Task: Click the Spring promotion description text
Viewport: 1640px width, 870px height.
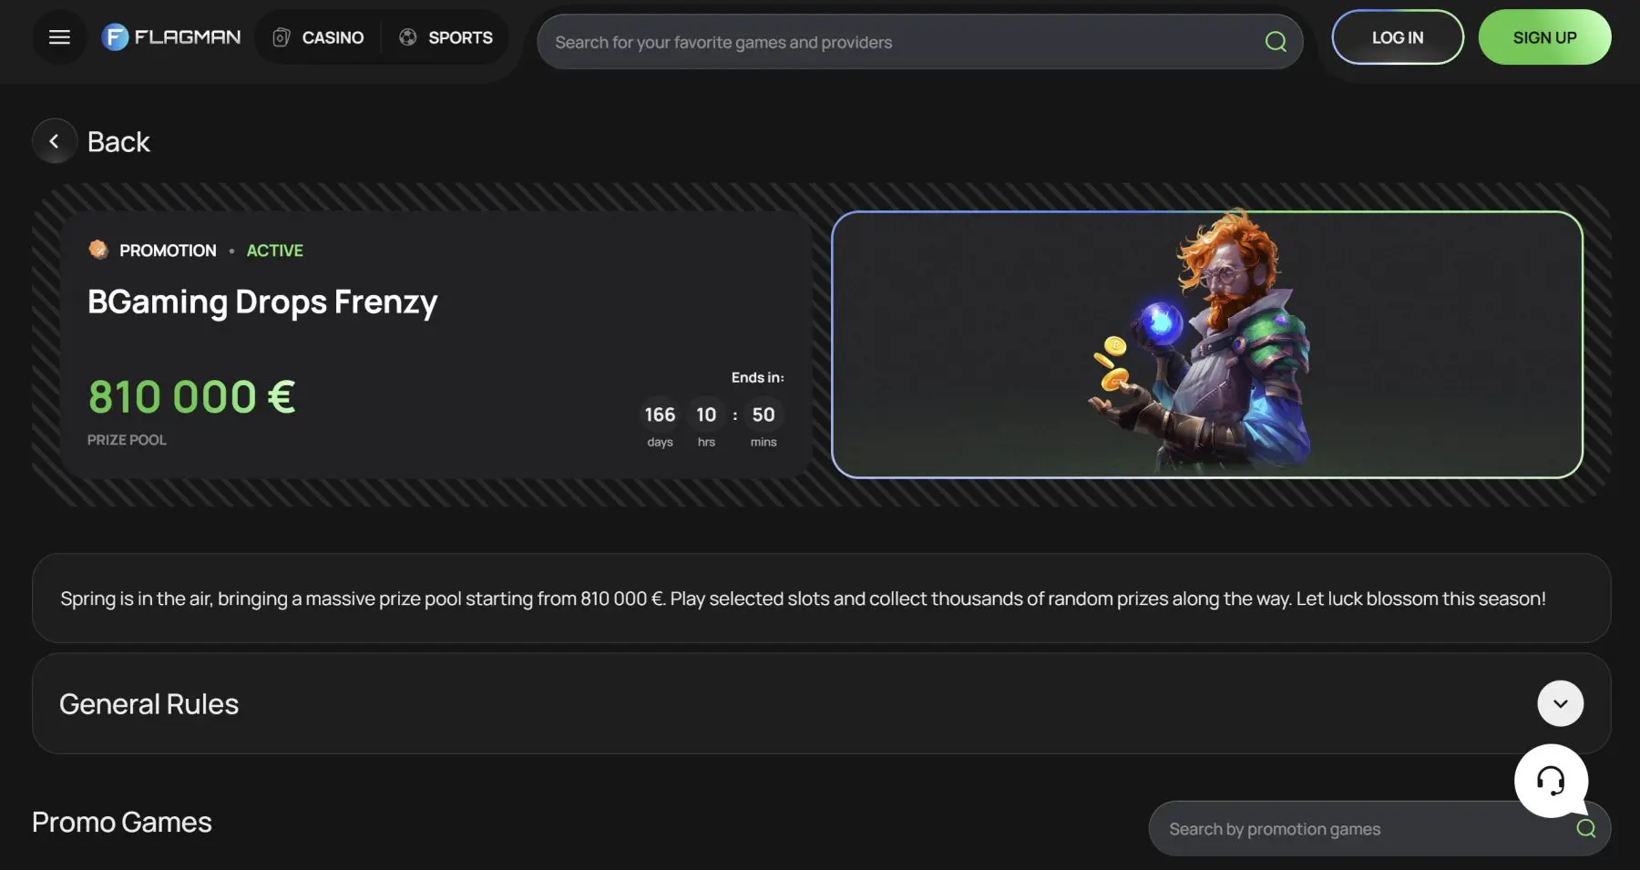Action: 803,599
